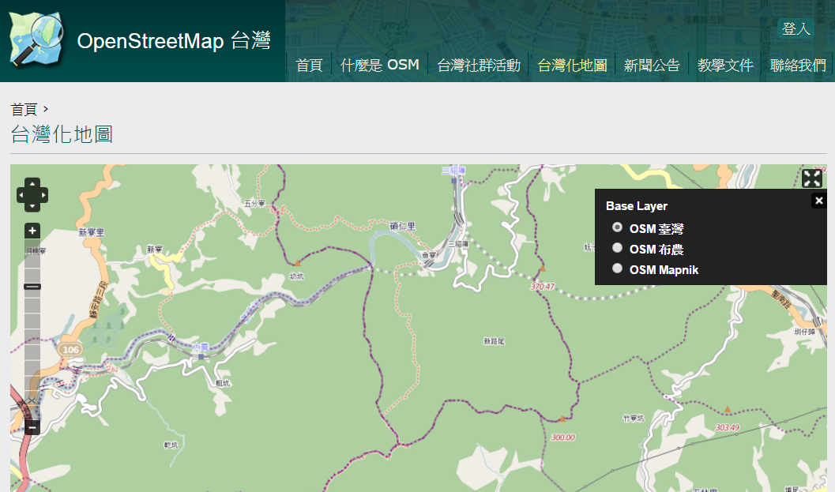Click the 粗坑 place label on map

click(223, 383)
